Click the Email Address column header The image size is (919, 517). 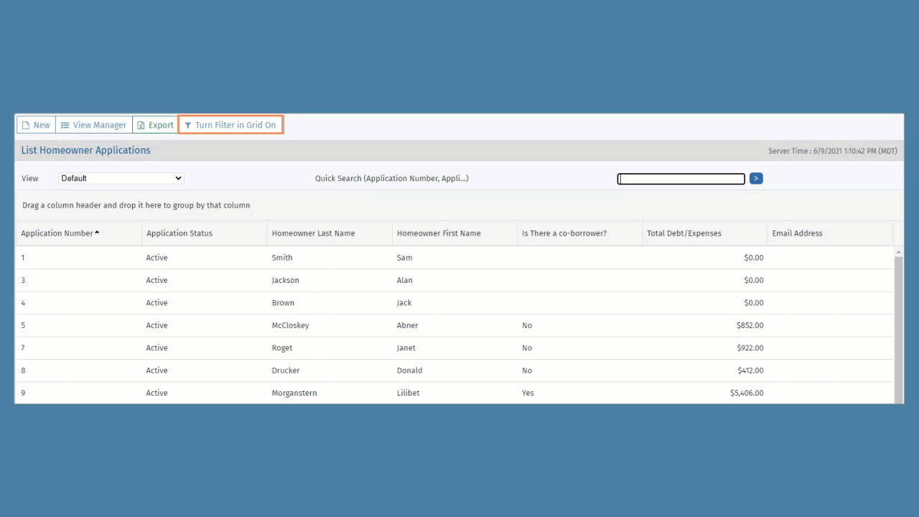[797, 233]
